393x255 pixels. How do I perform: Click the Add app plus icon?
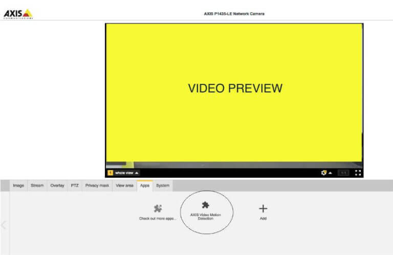pyautogui.click(x=263, y=208)
